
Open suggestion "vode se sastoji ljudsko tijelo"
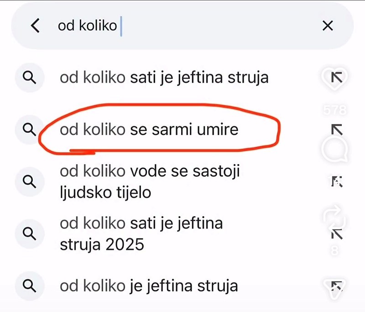pos(150,182)
